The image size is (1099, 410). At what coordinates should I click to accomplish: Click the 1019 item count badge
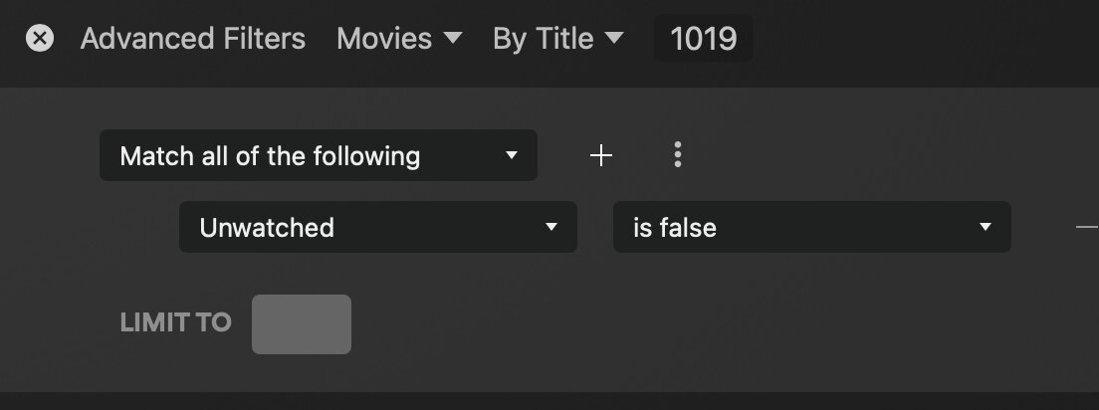click(x=703, y=39)
